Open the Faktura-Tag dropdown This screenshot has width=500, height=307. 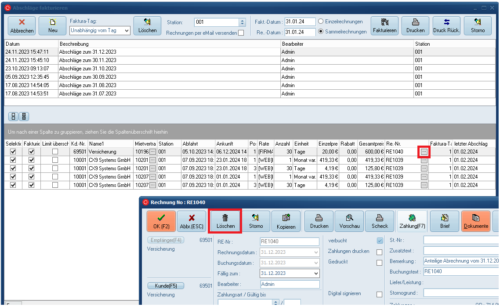127,30
